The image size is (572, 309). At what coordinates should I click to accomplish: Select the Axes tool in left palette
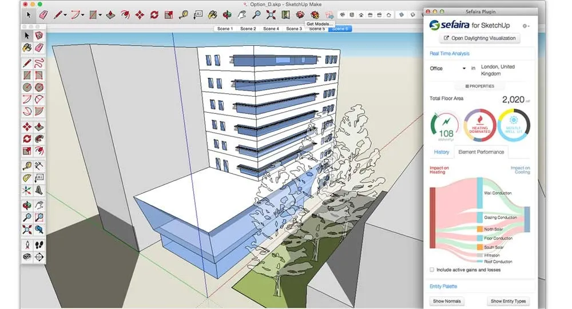pyautogui.click(x=27, y=190)
